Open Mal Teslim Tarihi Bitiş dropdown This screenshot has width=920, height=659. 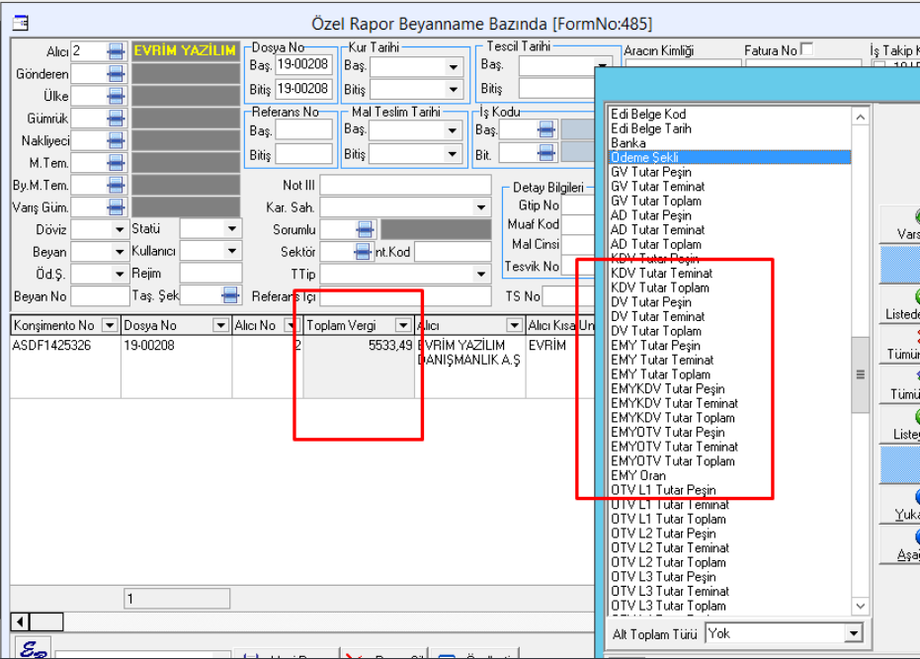point(452,154)
